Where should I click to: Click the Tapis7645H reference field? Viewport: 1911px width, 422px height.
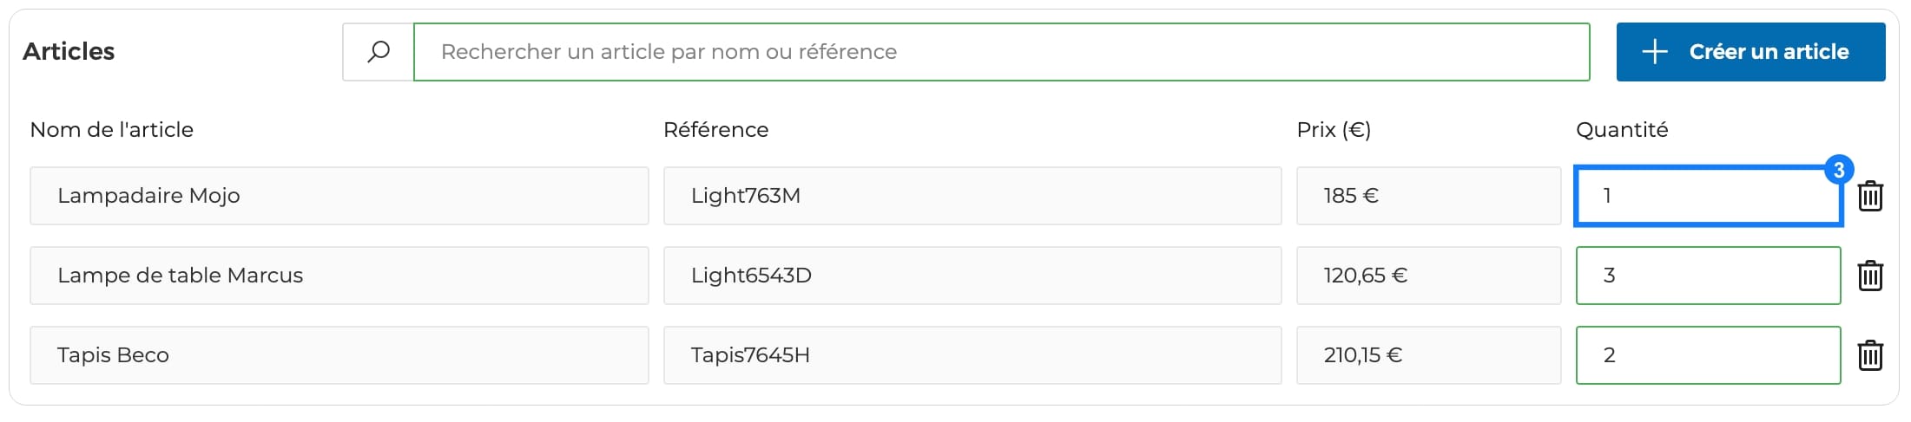[972, 355]
